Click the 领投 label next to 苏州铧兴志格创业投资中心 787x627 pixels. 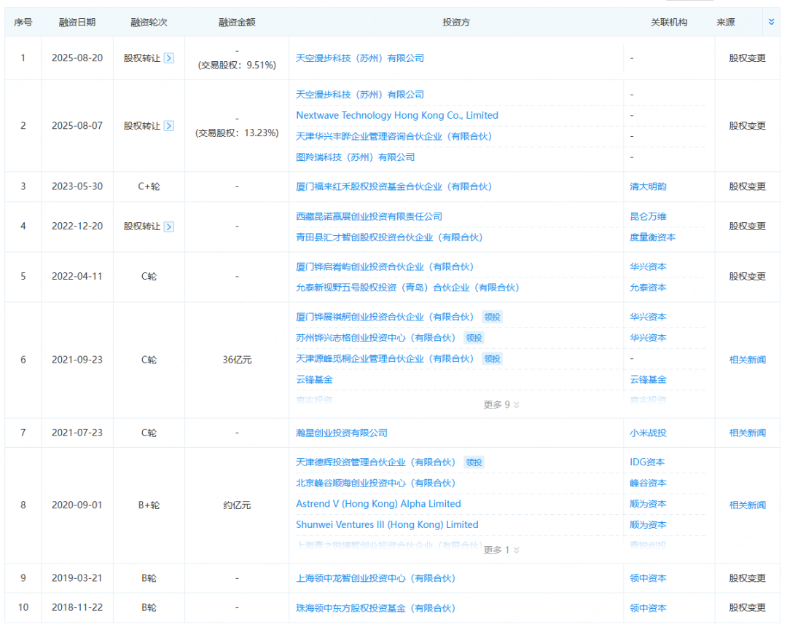(x=472, y=338)
